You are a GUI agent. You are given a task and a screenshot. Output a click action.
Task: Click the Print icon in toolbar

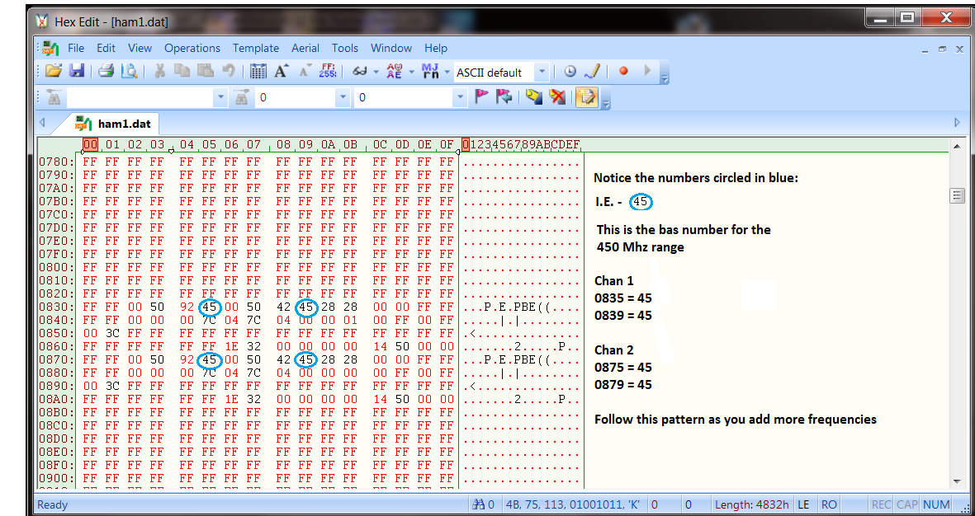106,72
